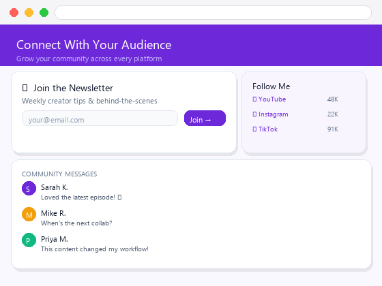
Task: Click Mike R.'s orange avatar
Action: pyautogui.click(x=29, y=214)
